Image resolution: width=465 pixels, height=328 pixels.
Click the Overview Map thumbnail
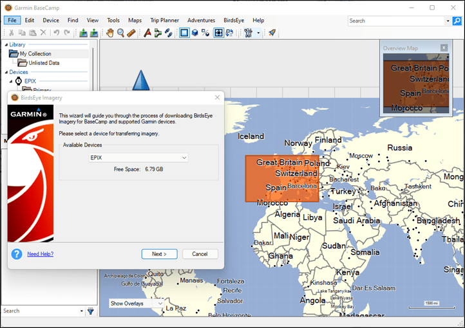416,83
